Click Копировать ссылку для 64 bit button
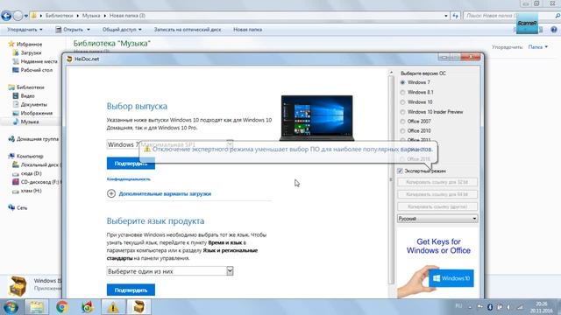Image resolution: width=561 pixels, height=315 pixels. [x=437, y=194]
